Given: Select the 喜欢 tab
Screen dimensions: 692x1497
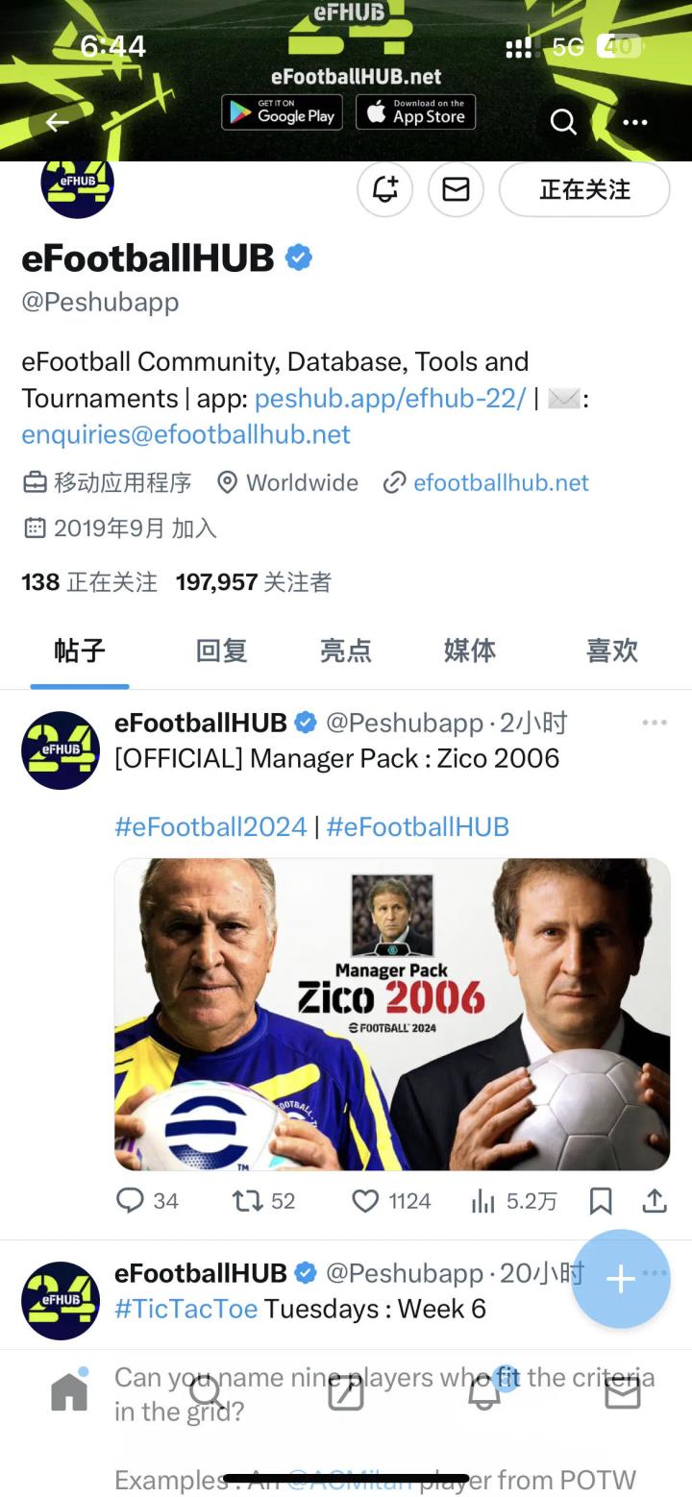Looking at the screenshot, I should [x=612, y=650].
